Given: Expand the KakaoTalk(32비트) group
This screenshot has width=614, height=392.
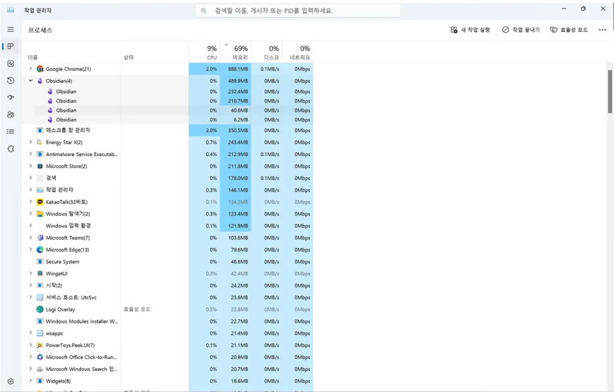Looking at the screenshot, I should [x=31, y=202].
